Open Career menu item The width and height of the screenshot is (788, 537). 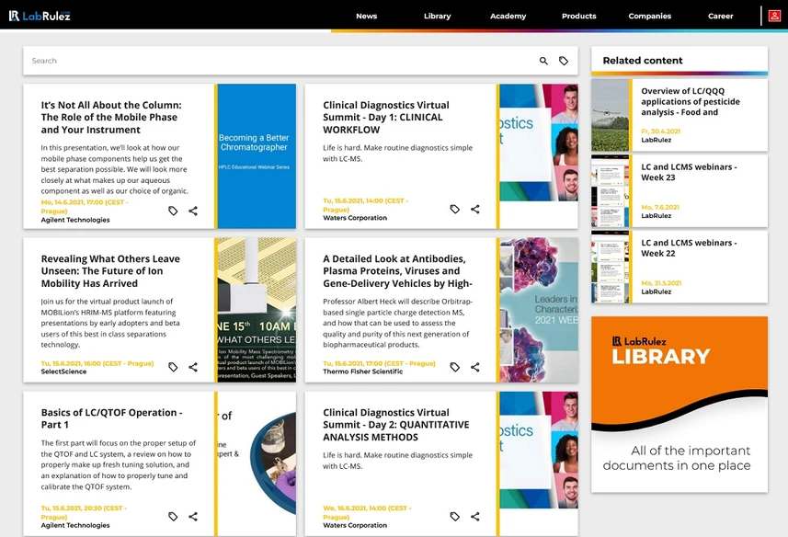[x=721, y=16]
